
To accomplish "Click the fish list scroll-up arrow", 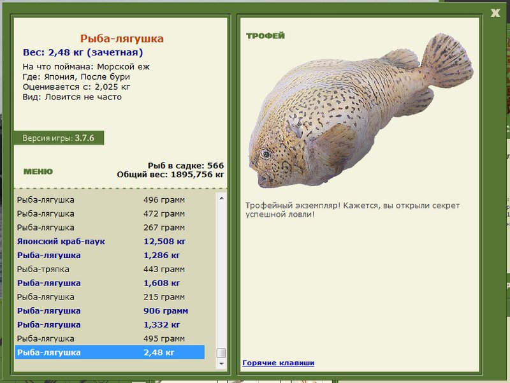I will [221, 198].
